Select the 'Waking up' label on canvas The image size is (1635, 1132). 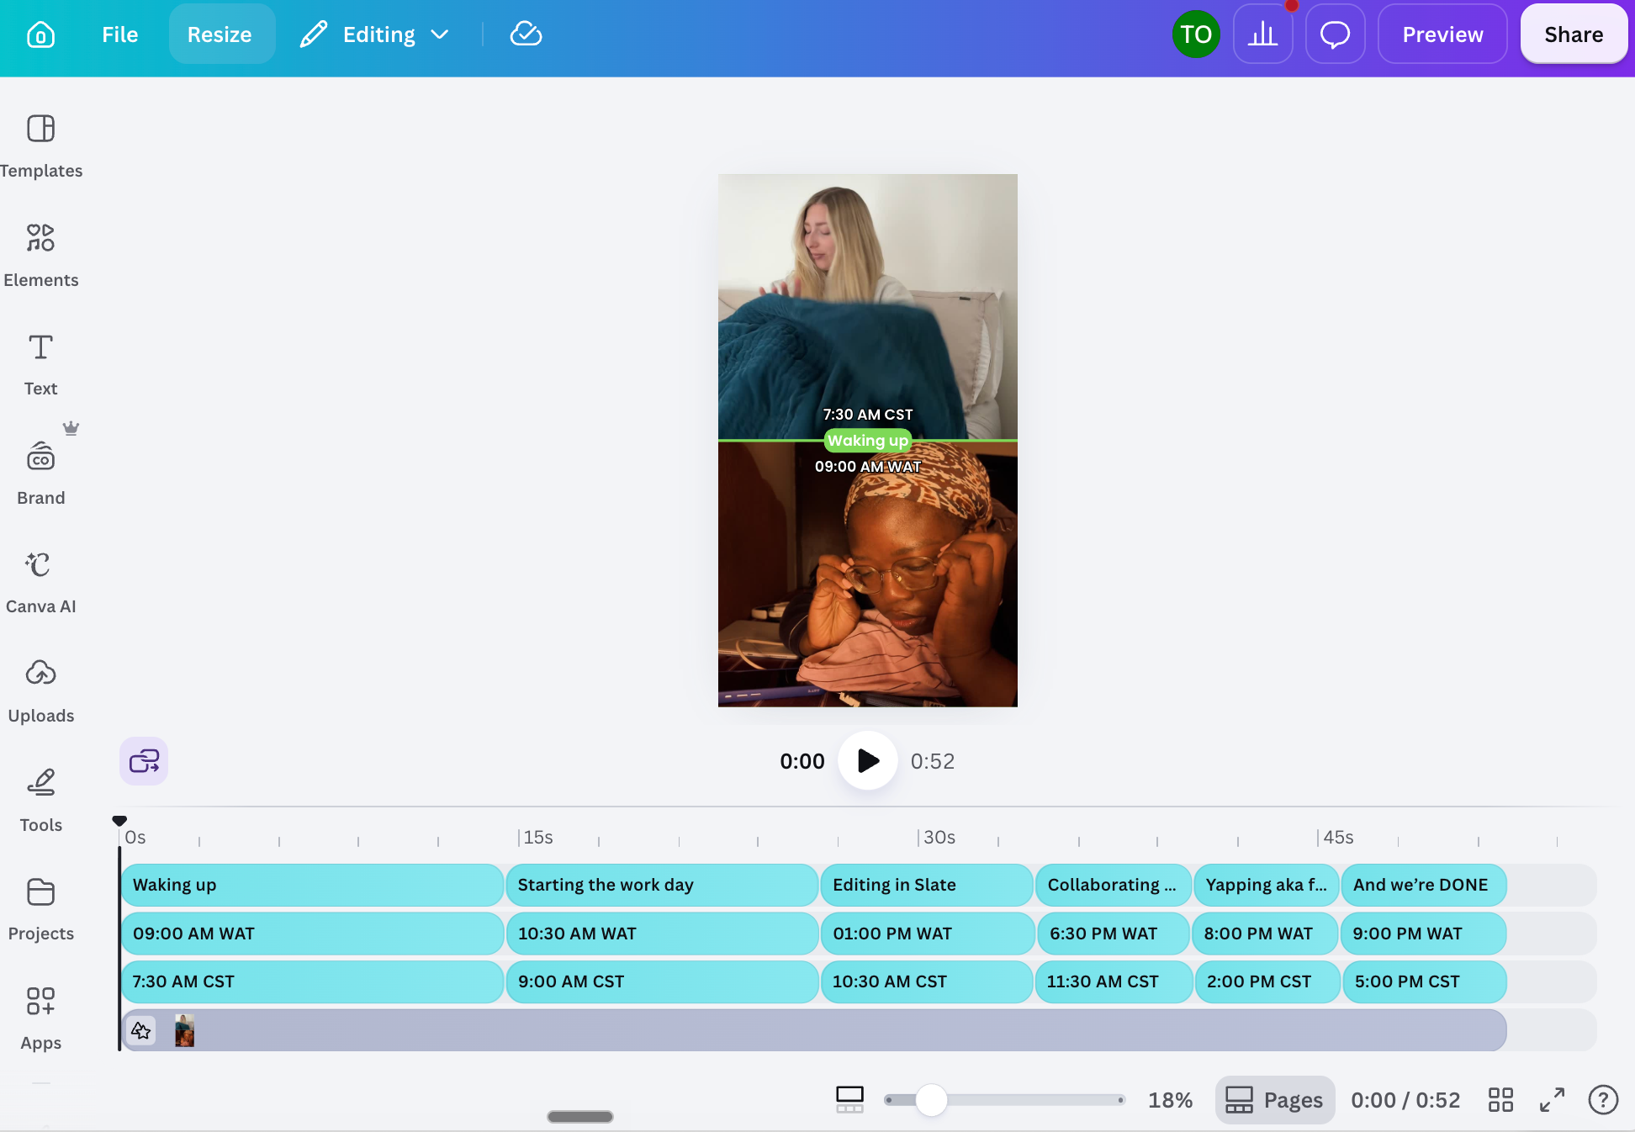[x=868, y=441]
